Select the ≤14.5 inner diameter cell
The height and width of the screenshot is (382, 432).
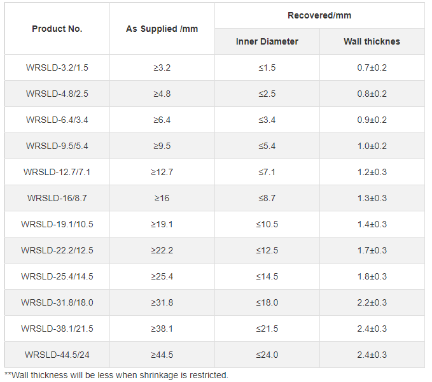(x=267, y=276)
